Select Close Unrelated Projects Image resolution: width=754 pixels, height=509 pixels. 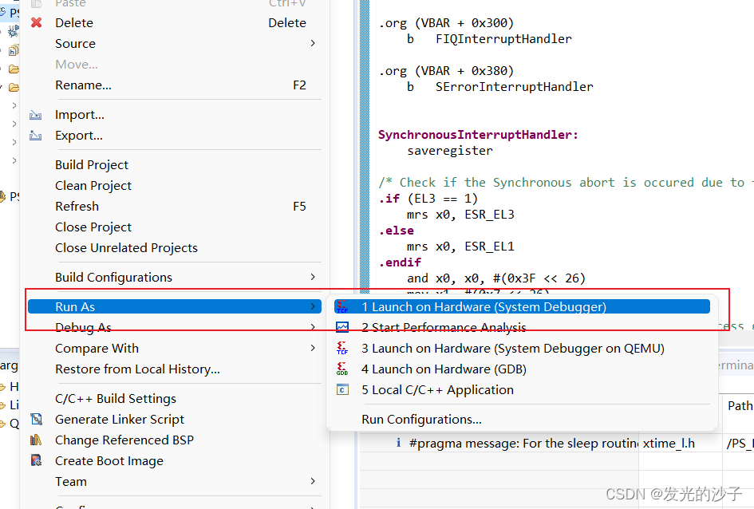click(x=175, y=247)
